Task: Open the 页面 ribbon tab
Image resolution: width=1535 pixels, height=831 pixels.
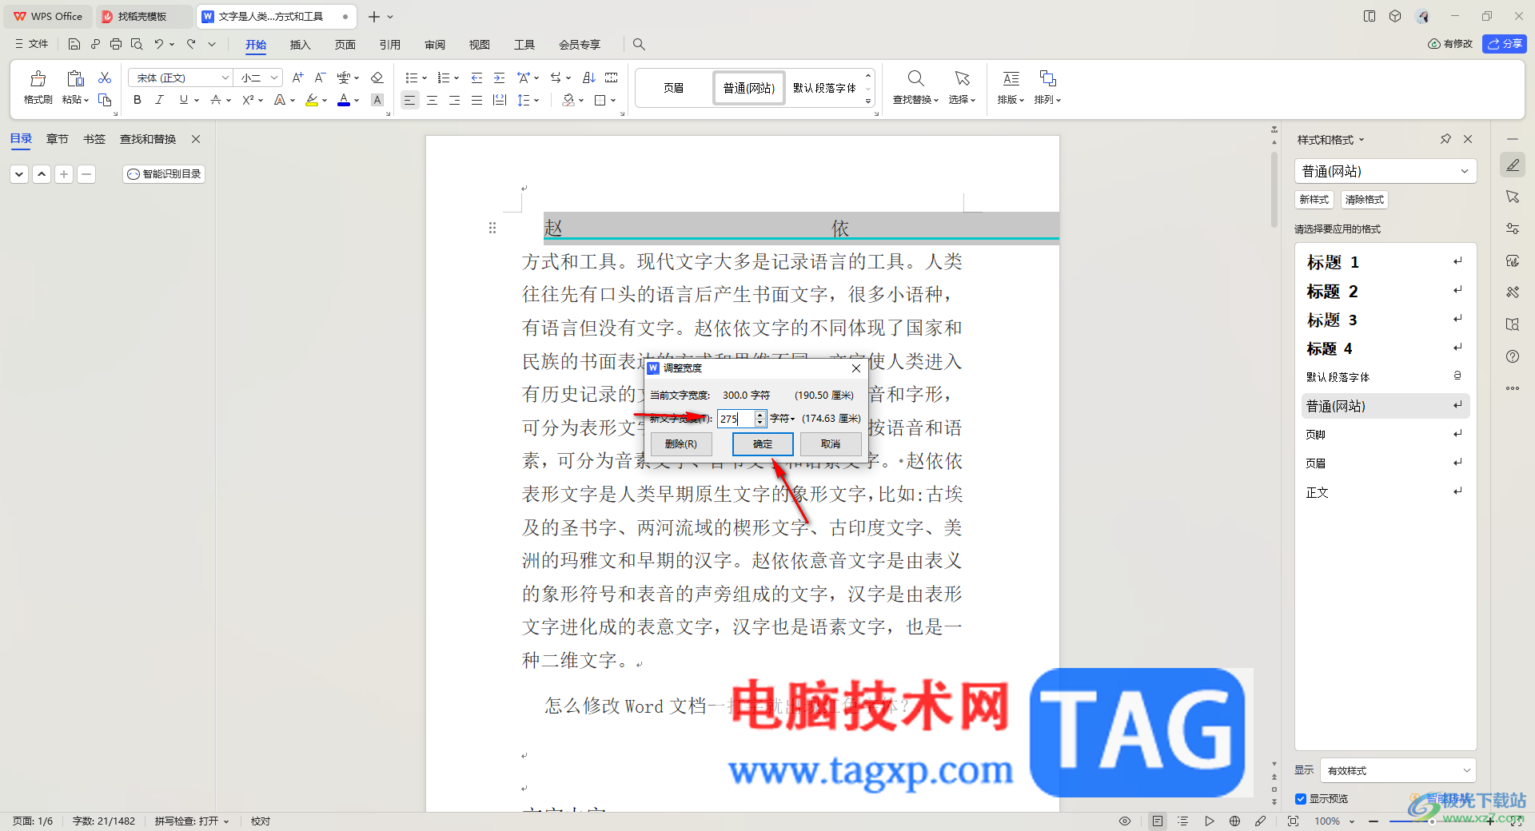Action: pyautogui.click(x=345, y=45)
